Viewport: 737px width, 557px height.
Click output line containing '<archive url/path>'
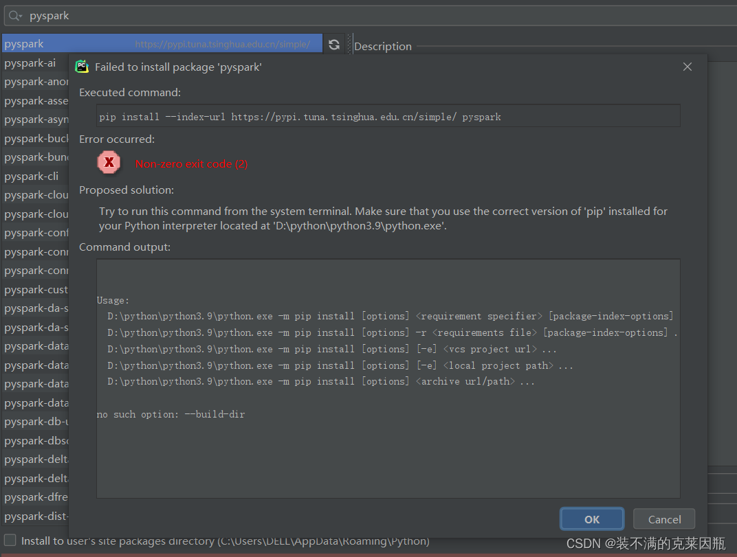pos(321,381)
